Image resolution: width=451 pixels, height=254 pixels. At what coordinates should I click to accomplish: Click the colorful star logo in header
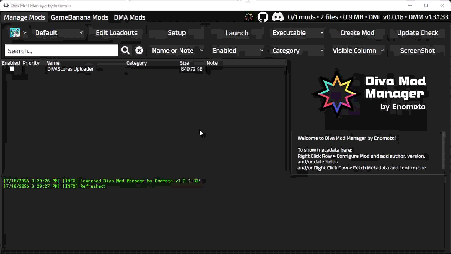249,17
